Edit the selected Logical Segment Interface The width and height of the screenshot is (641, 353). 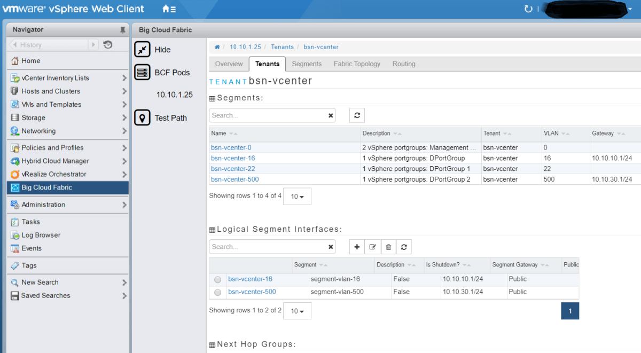tap(372, 247)
